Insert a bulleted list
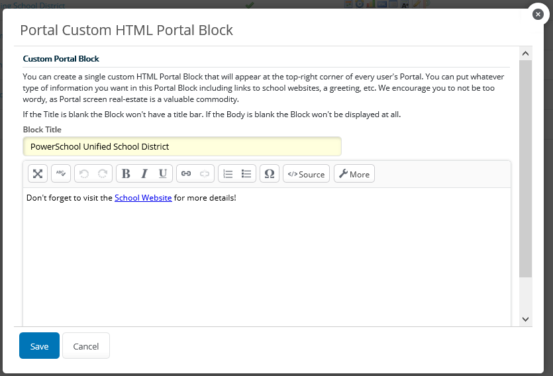553x376 pixels. (246, 173)
